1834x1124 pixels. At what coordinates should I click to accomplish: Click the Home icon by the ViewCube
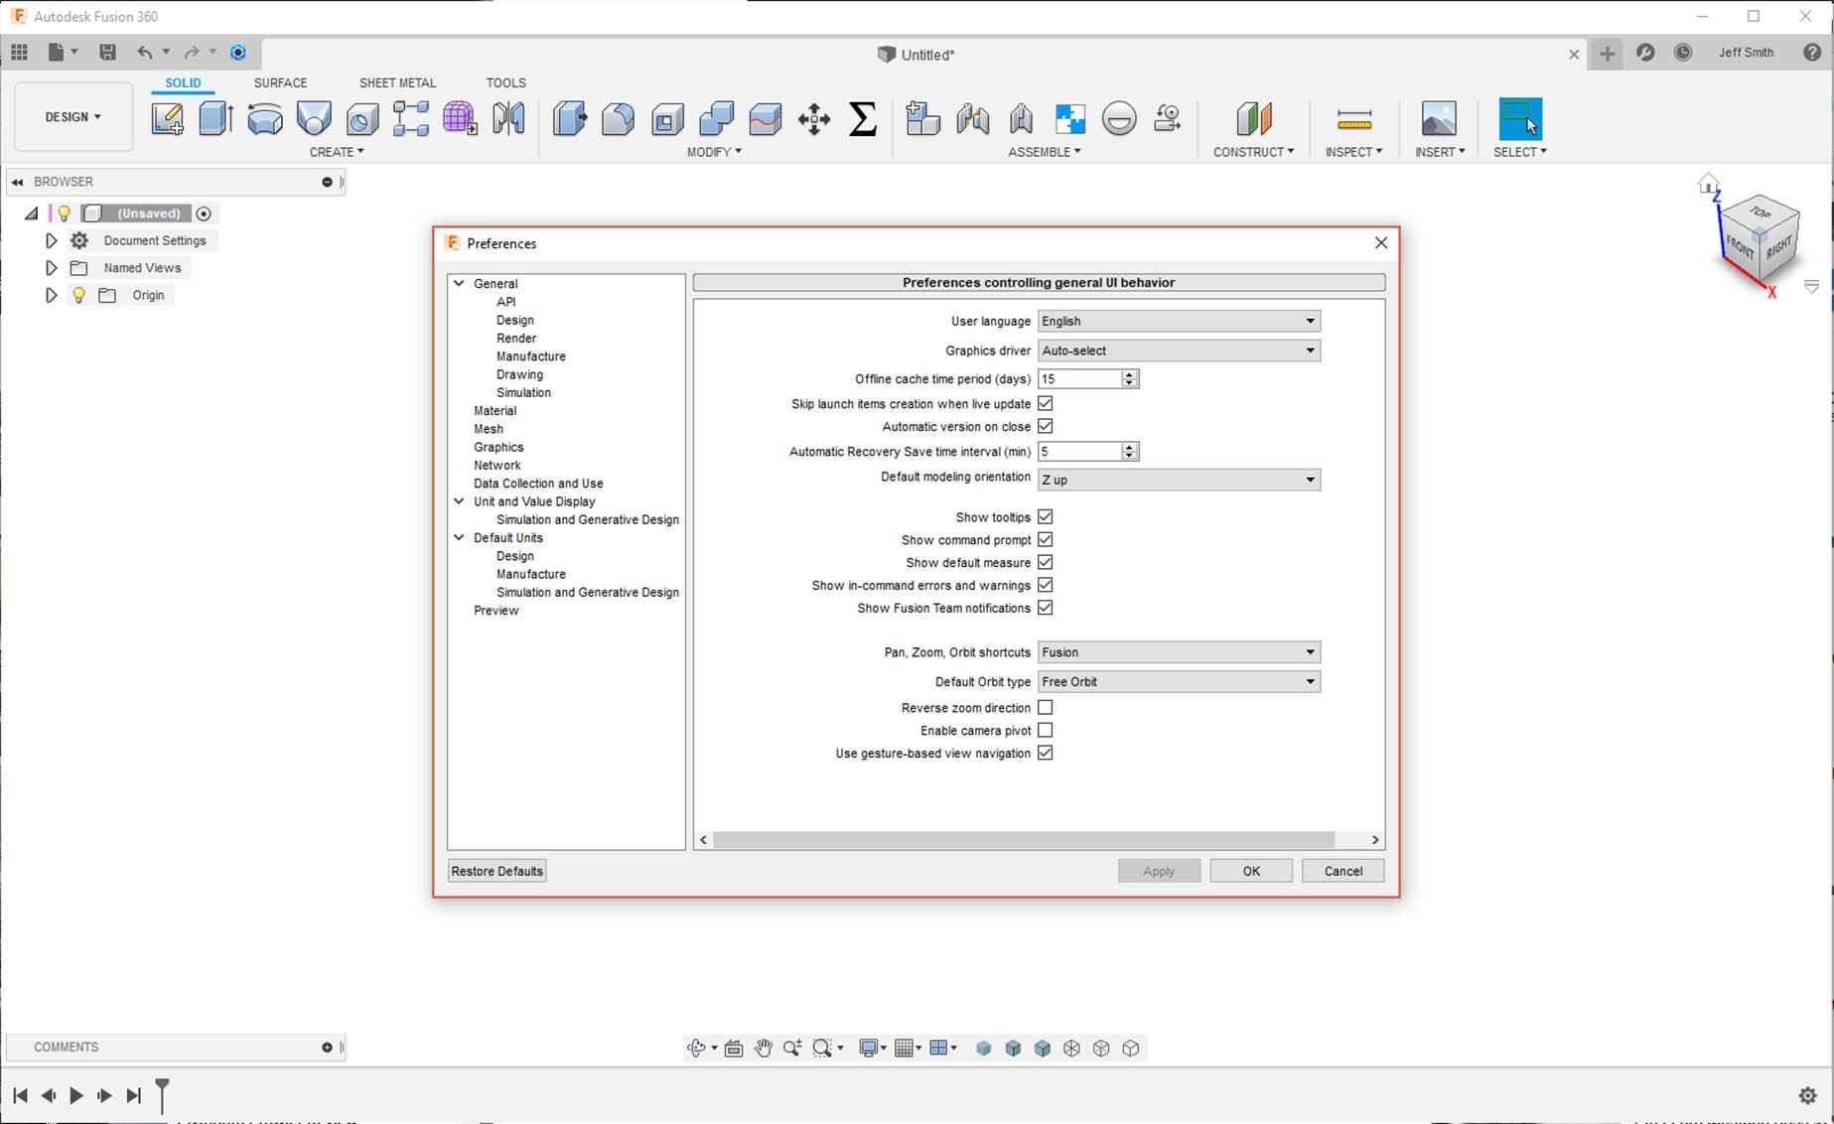(x=1708, y=184)
